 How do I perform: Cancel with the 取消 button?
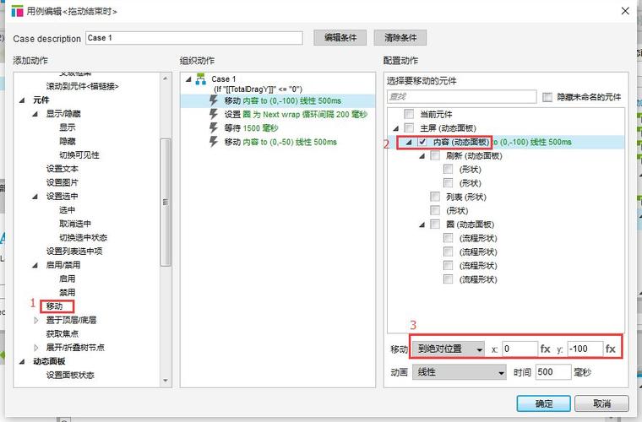point(601,403)
